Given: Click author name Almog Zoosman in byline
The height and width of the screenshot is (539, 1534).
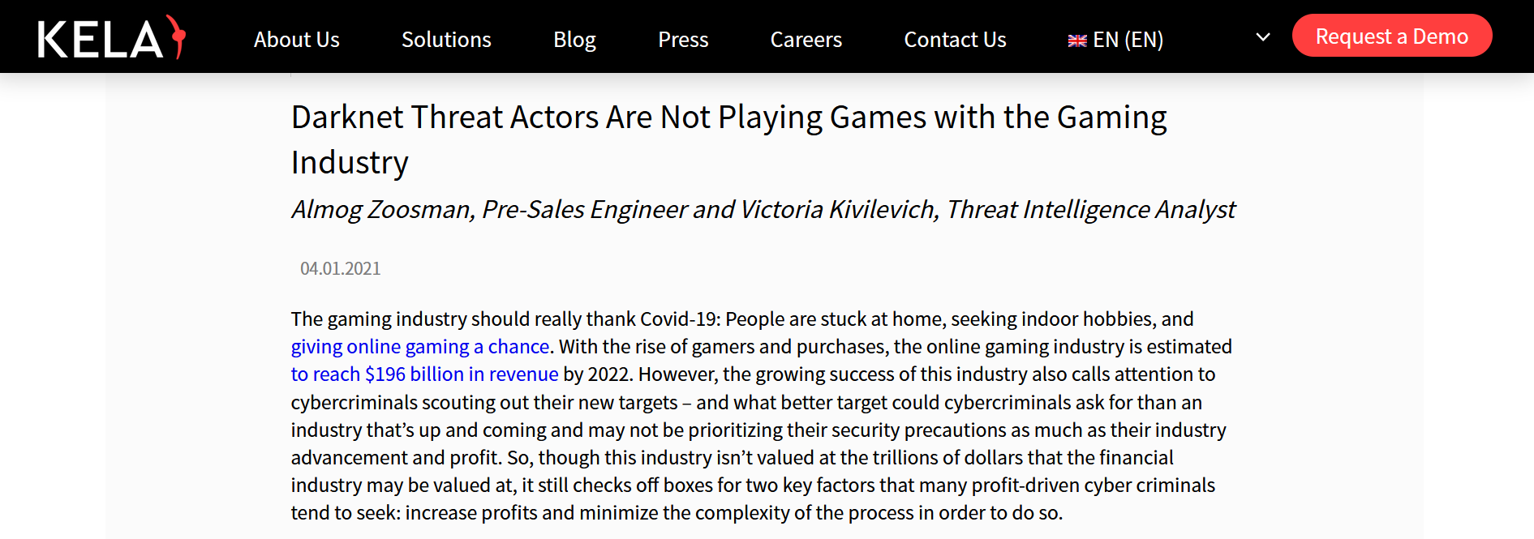Looking at the screenshot, I should tap(381, 210).
